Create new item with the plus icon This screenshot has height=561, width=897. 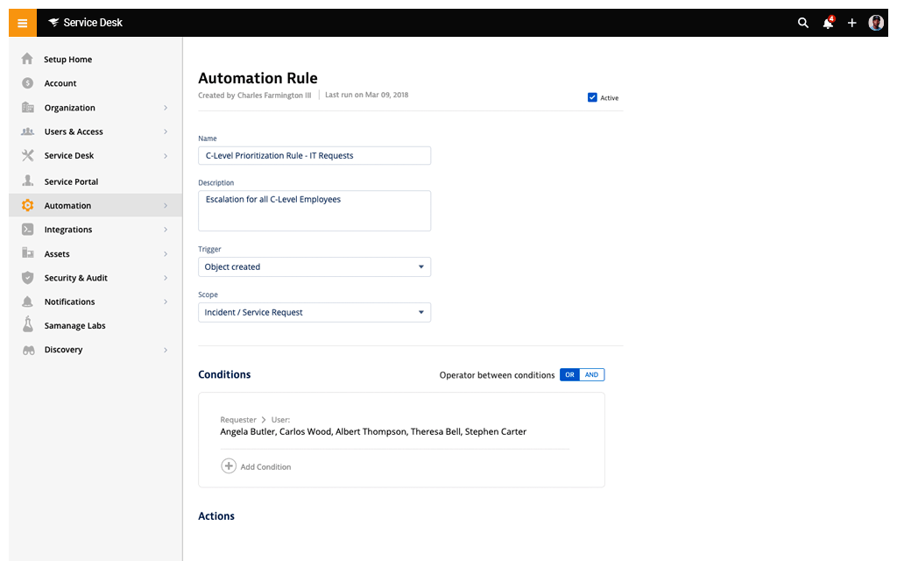tap(851, 23)
